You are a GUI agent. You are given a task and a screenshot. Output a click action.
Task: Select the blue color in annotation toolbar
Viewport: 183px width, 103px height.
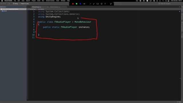pyautogui.click(x=80, y=4)
